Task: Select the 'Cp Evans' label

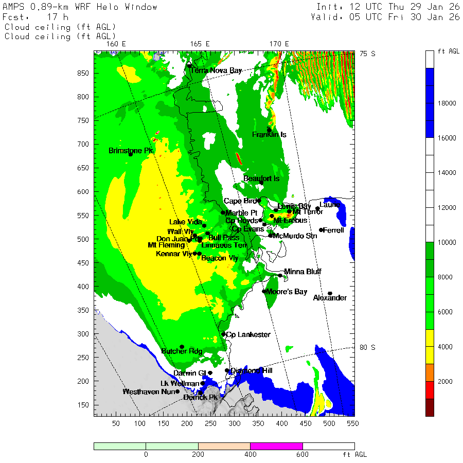Action: 248,229
